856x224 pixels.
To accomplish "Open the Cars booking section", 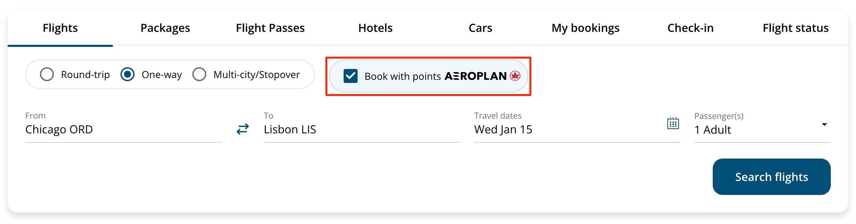I will [480, 28].
